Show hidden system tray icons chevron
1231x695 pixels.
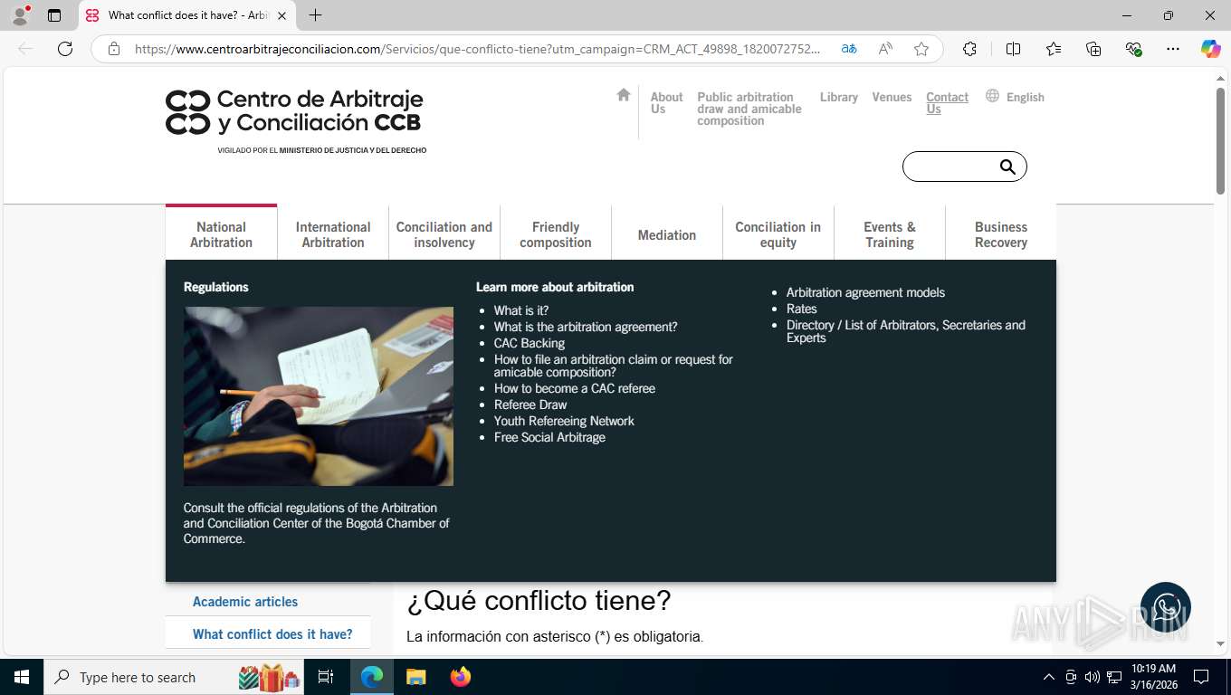click(1049, 677)
